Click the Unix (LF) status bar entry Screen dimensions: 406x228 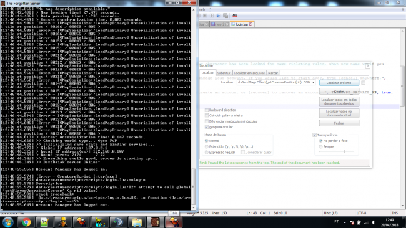330,213
